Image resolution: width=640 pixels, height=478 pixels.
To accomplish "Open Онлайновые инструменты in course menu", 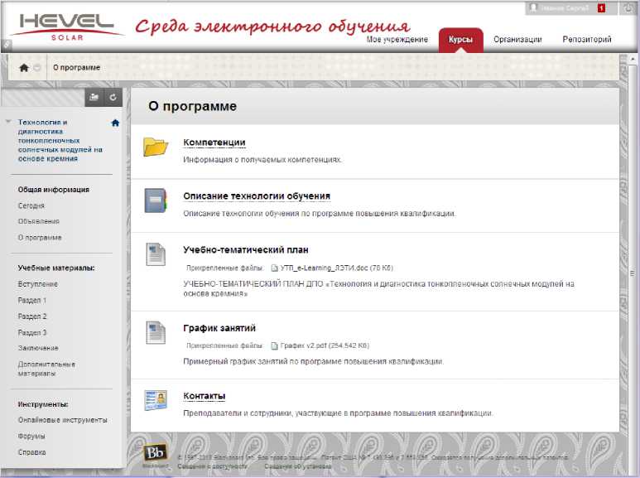I will (x=62, y=420).
